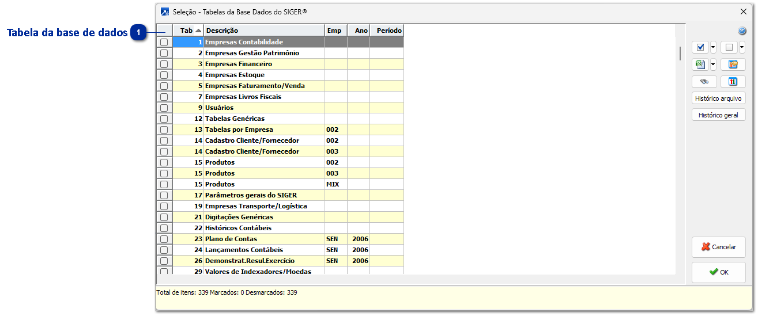
Task: Mark the Plano de Contas checkbox
Action: pyautogui.click(x=164, y=239)
